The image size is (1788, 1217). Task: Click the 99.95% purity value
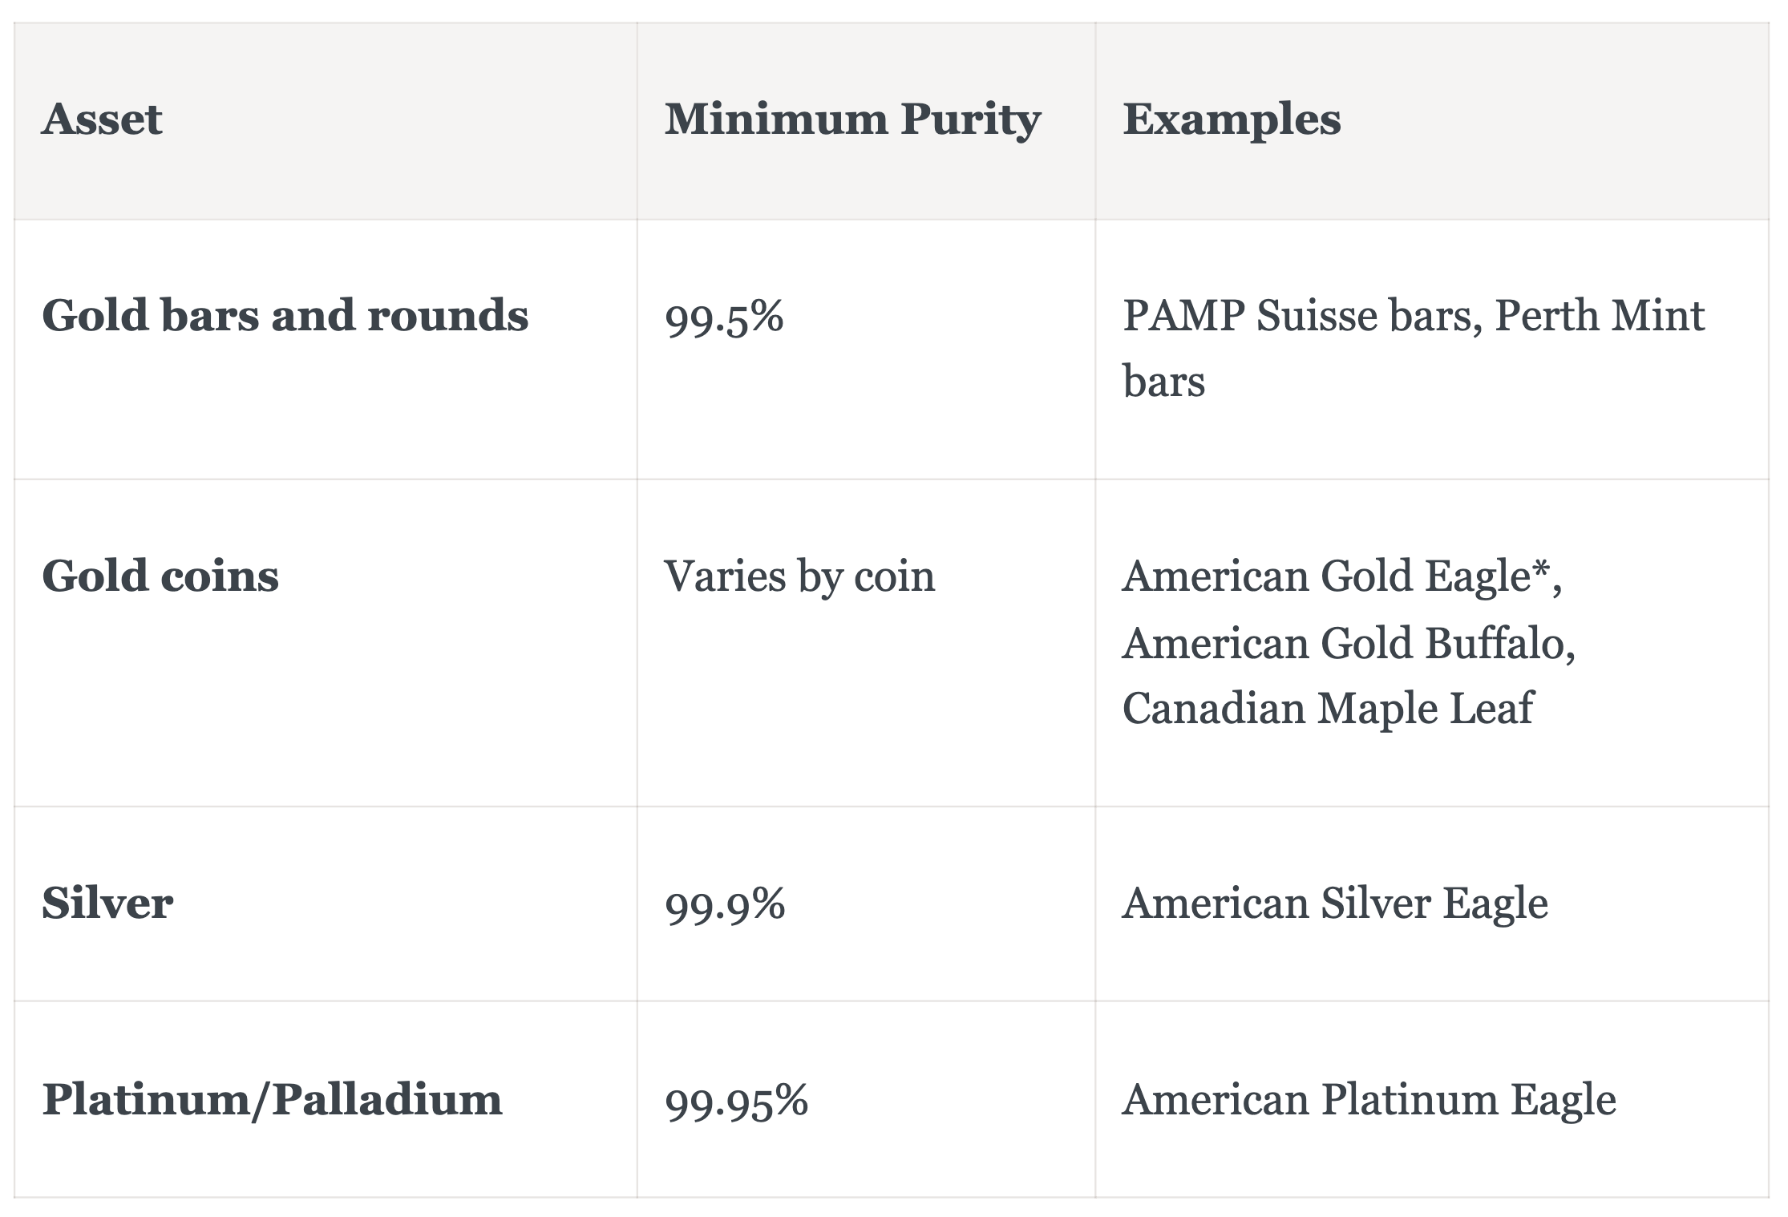click(736, 1101)
